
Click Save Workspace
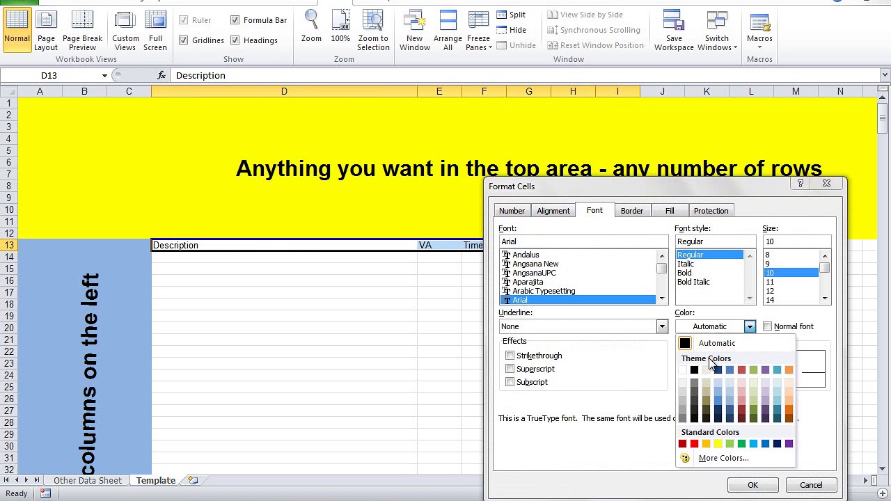pyautogui.click(x=674, y=30)
